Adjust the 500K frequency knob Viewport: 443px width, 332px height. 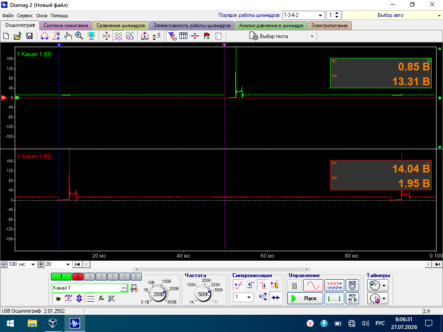pos(203,294)
